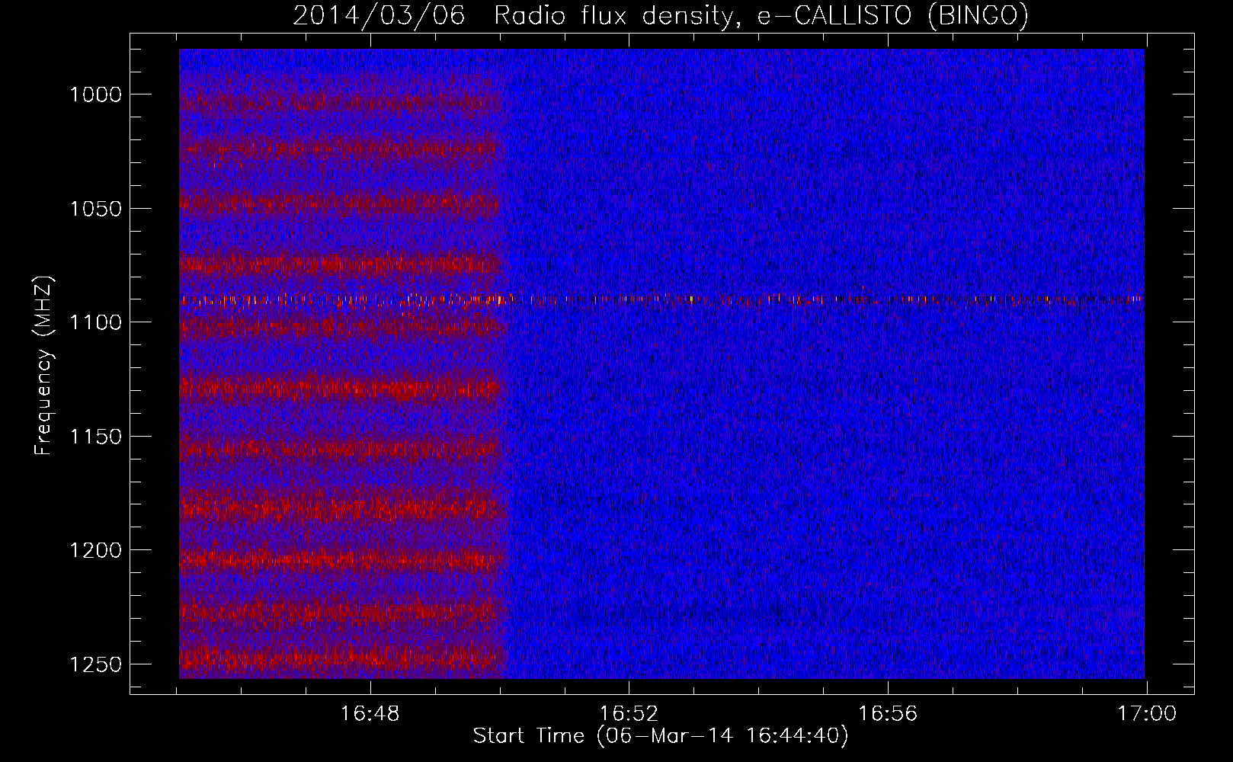Click the plot title '2014/03/06 Radio flux density'

514,15
